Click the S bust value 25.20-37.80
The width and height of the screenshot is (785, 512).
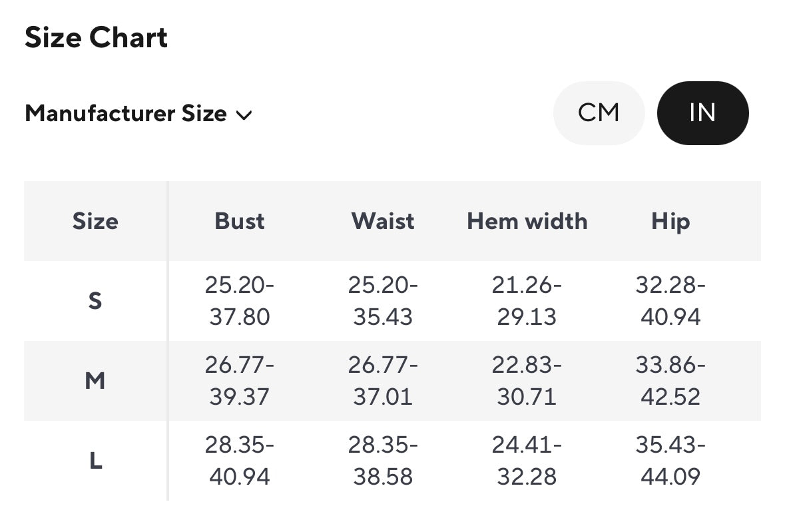point(239,301)
